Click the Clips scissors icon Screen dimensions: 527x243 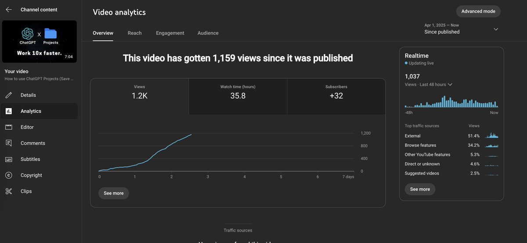[x=9, y=191]
